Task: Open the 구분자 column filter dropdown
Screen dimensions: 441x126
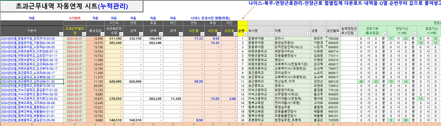Action: 61,34
